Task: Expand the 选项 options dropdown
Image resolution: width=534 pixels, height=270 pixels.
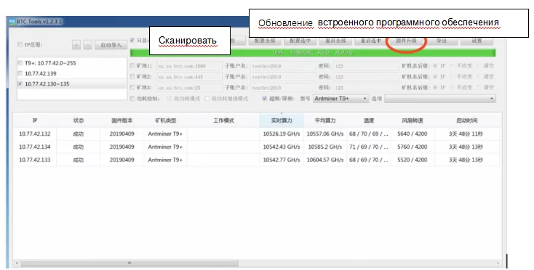Action: click(440, 99)
